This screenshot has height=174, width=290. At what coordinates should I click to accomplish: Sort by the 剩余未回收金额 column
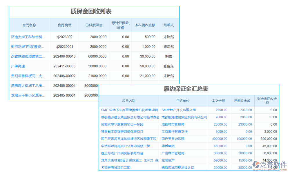click(267, 101)
